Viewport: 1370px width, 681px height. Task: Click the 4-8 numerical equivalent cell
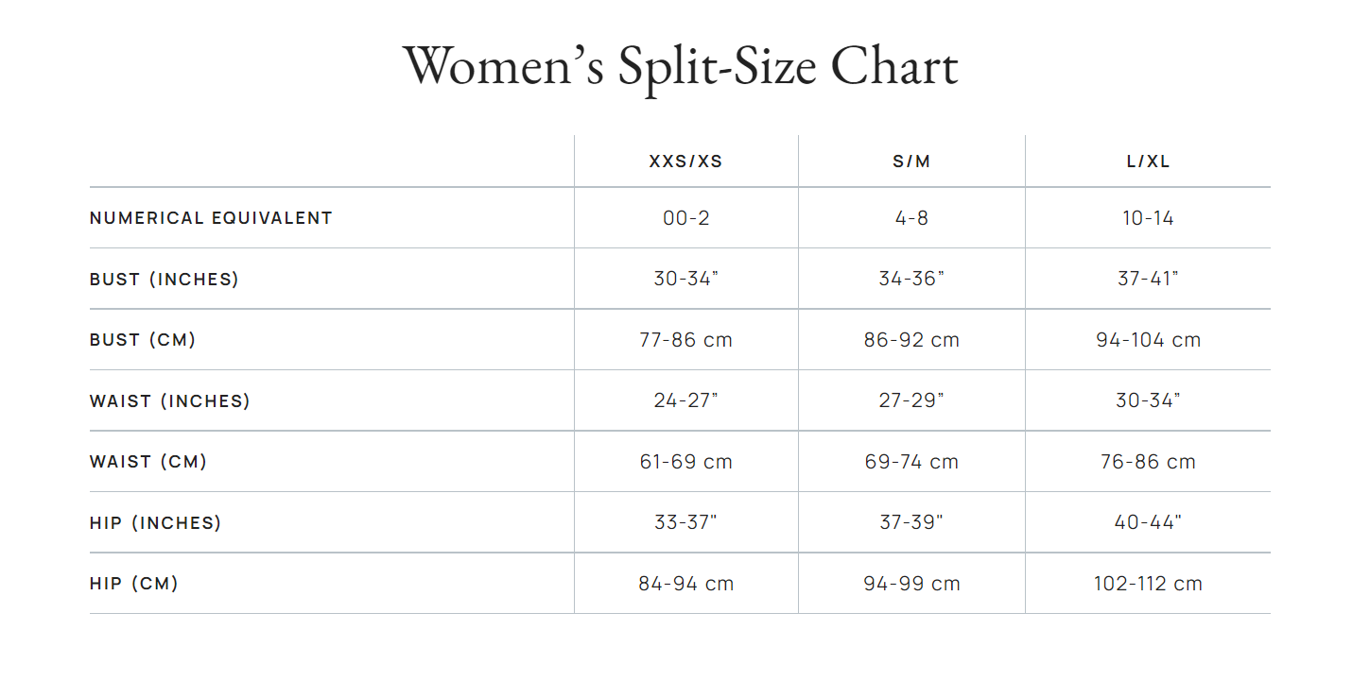point(911,218)
